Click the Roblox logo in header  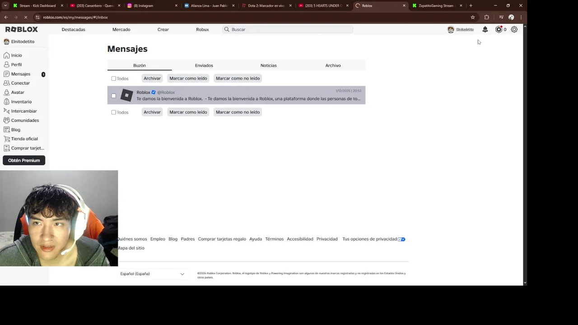(x=22, y=29)
